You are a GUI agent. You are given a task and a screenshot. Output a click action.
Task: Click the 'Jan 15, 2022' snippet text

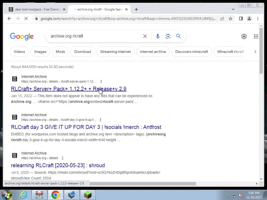tap(21, 96)
